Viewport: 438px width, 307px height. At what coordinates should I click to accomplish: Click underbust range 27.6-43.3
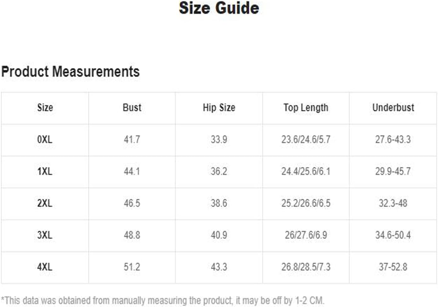tap(393, 139)
